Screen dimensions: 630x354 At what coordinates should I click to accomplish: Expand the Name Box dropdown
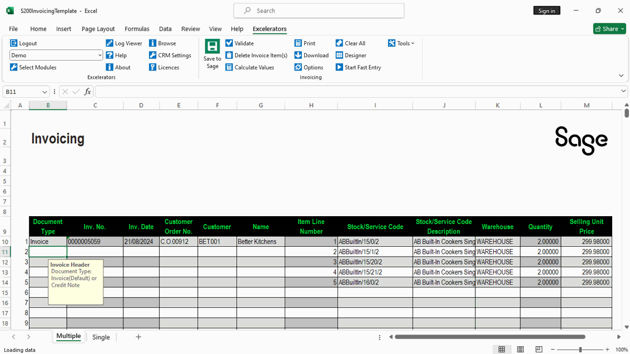(44, 92)
